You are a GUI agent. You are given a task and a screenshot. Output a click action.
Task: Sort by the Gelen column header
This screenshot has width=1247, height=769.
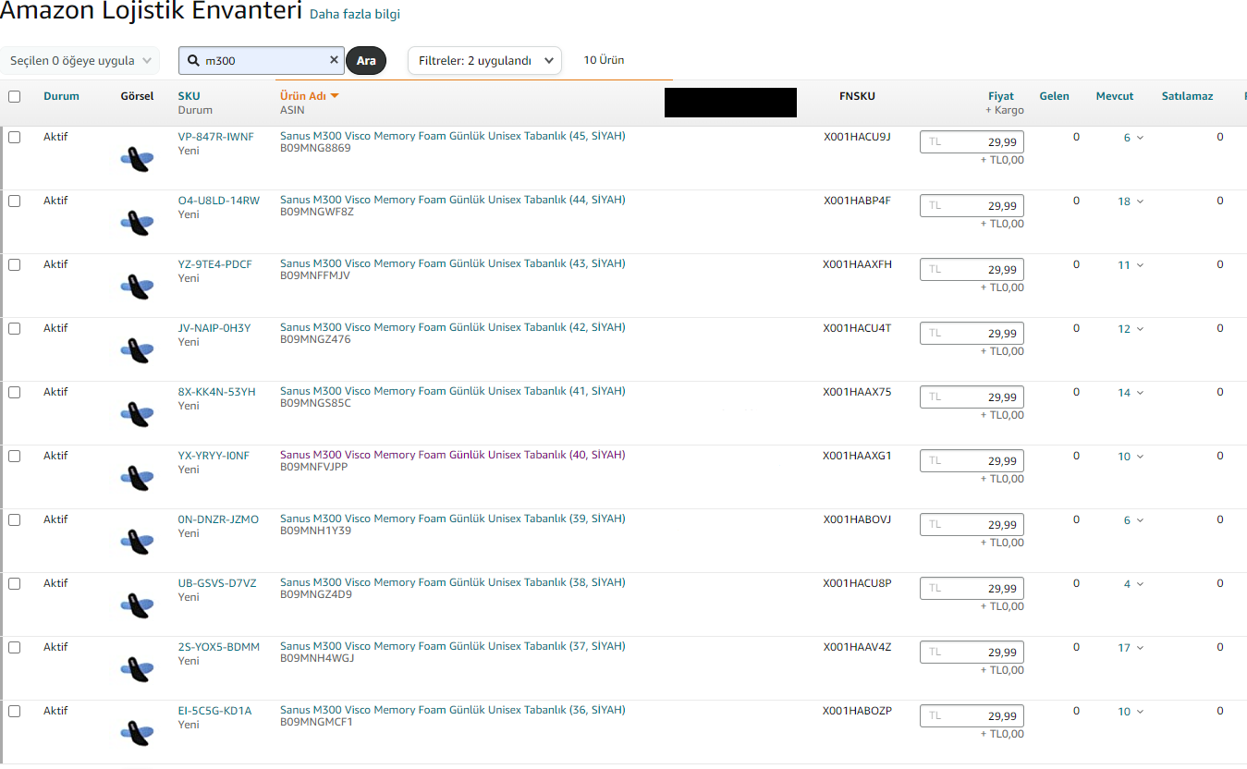click(1054, 96)
